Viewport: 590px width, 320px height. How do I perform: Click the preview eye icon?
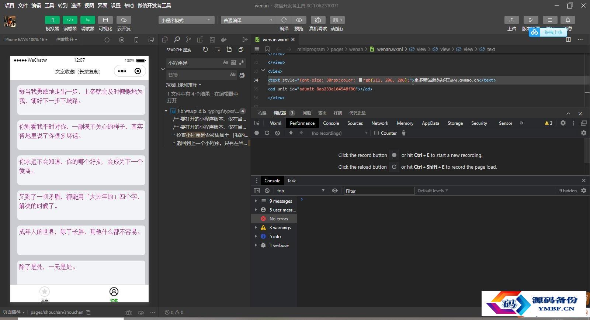pos(299,20)
